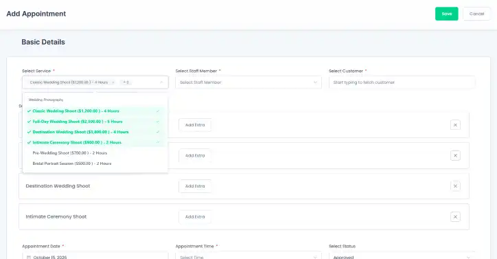Image resolution: width=497 pixels, height=259 pixels.
Task: Remove Intimate Ceremony Shoot row with X icon
Action: 455,217
